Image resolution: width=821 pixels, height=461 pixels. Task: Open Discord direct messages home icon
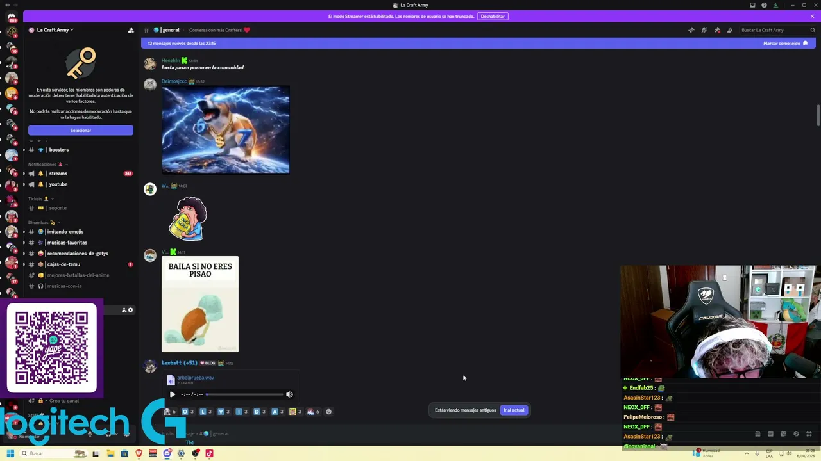click(11, 17)
